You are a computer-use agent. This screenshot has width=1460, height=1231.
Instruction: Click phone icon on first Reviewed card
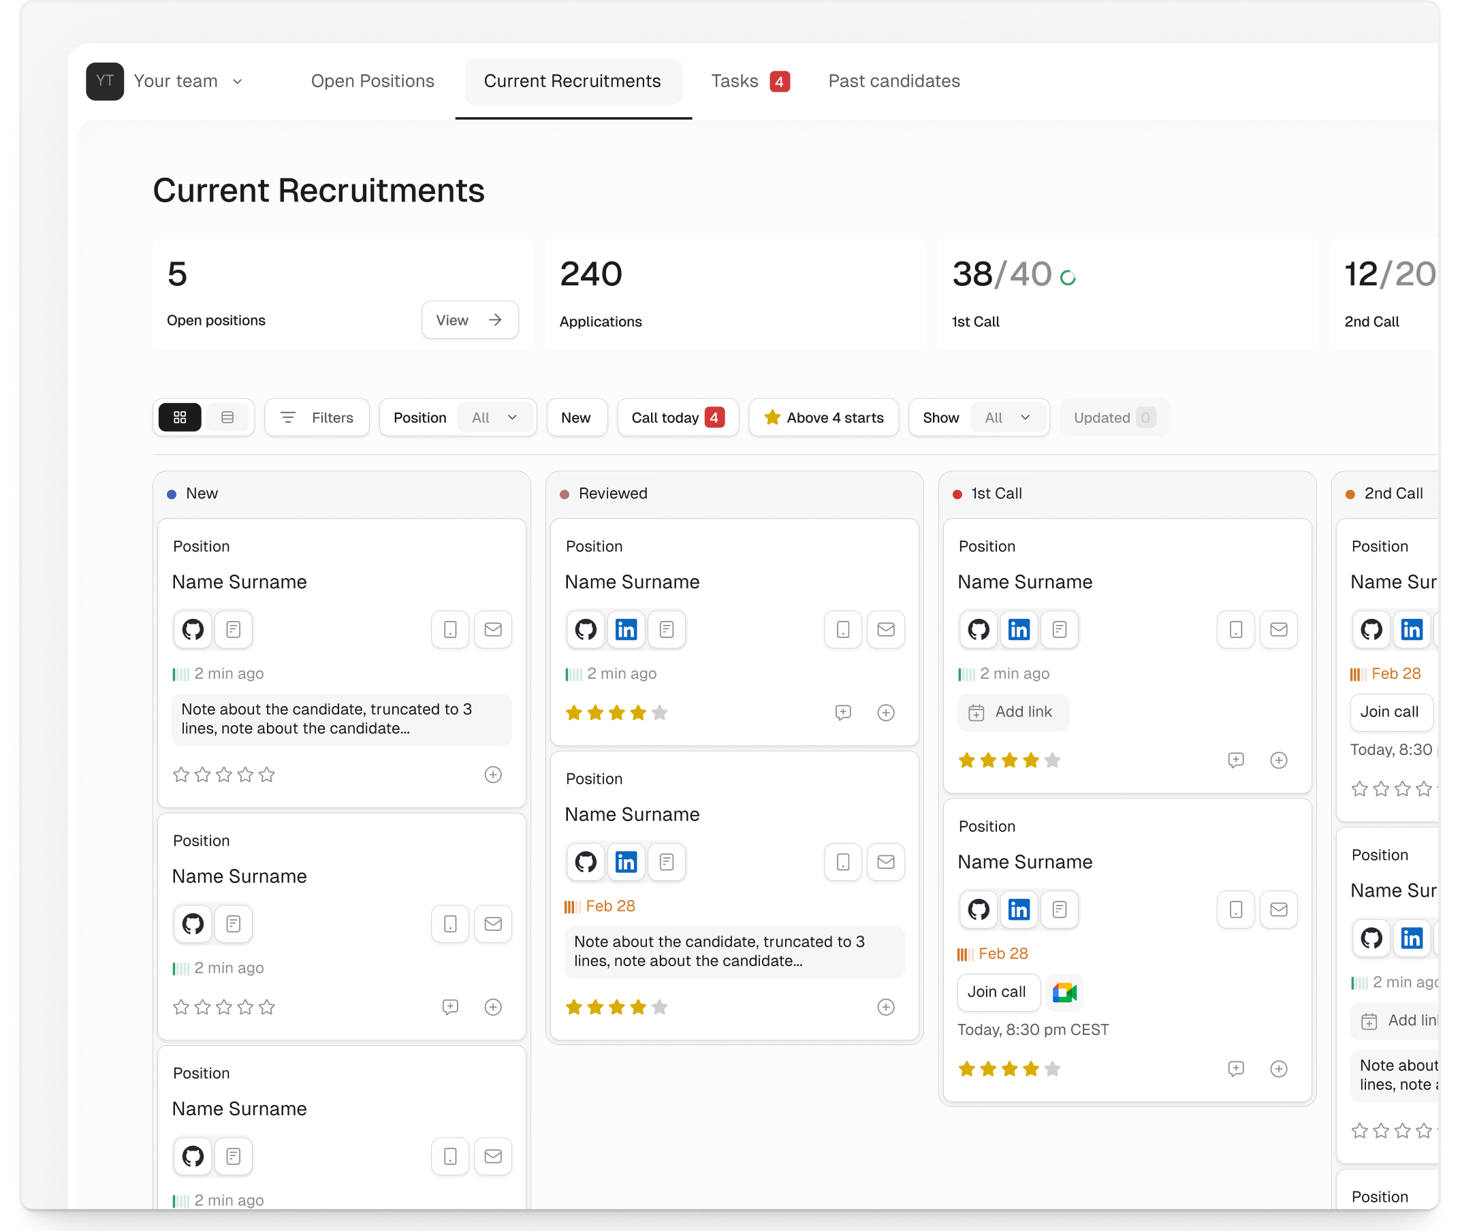coord(843,629)
